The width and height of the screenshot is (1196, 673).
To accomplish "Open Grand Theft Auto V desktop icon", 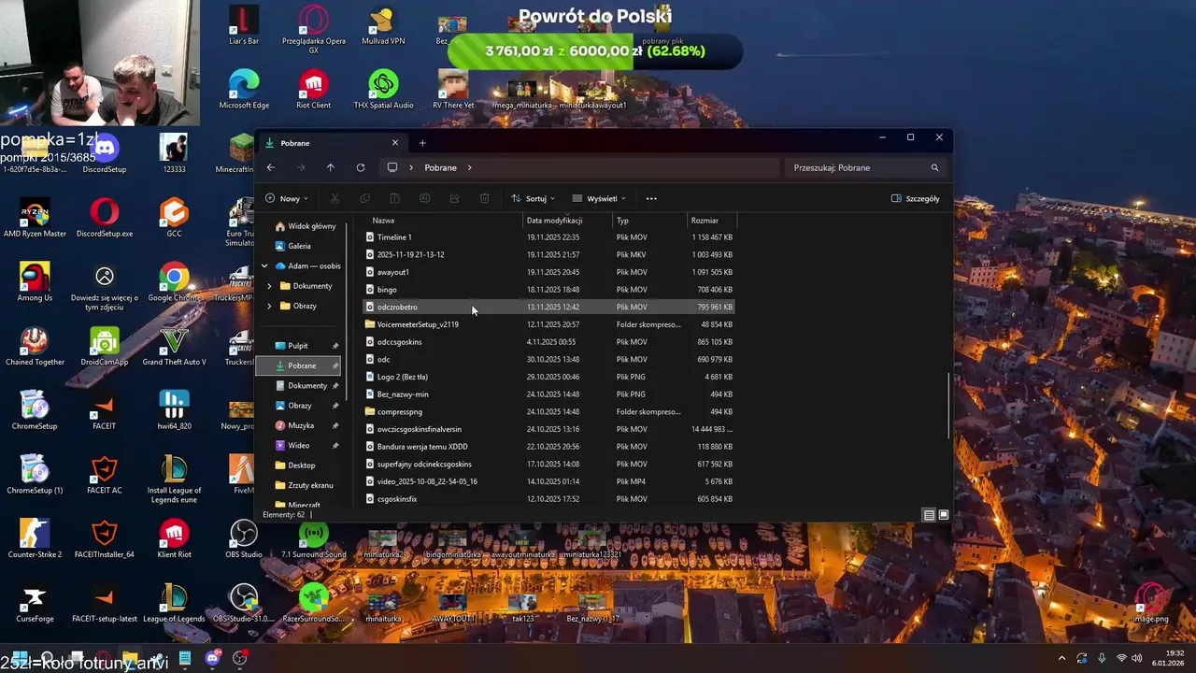I will coord(174,347).
